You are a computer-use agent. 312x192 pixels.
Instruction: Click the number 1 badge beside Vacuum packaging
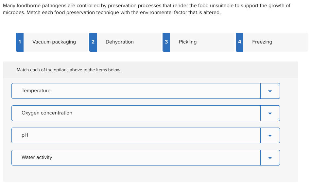point(20,42)
